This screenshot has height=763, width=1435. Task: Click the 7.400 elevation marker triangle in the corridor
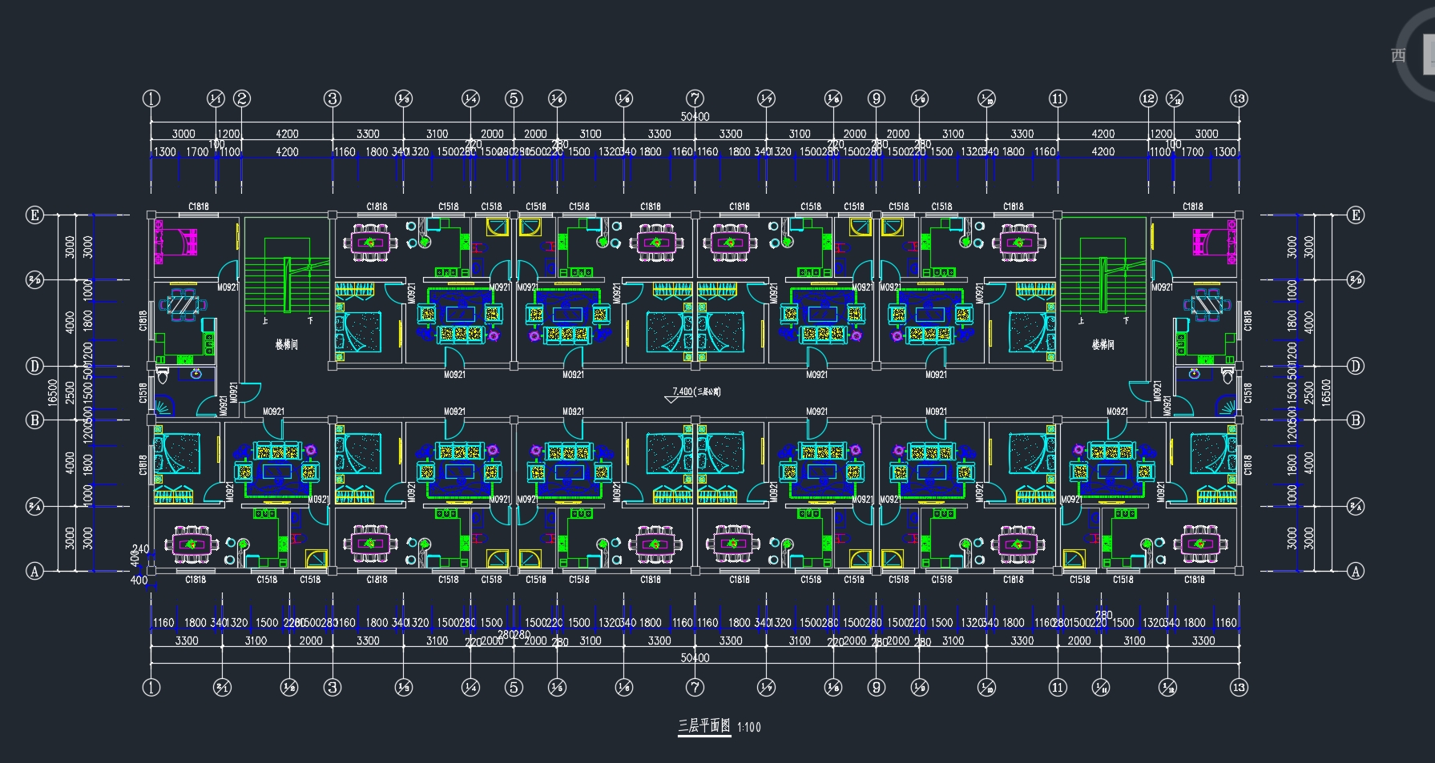point(671,399)
